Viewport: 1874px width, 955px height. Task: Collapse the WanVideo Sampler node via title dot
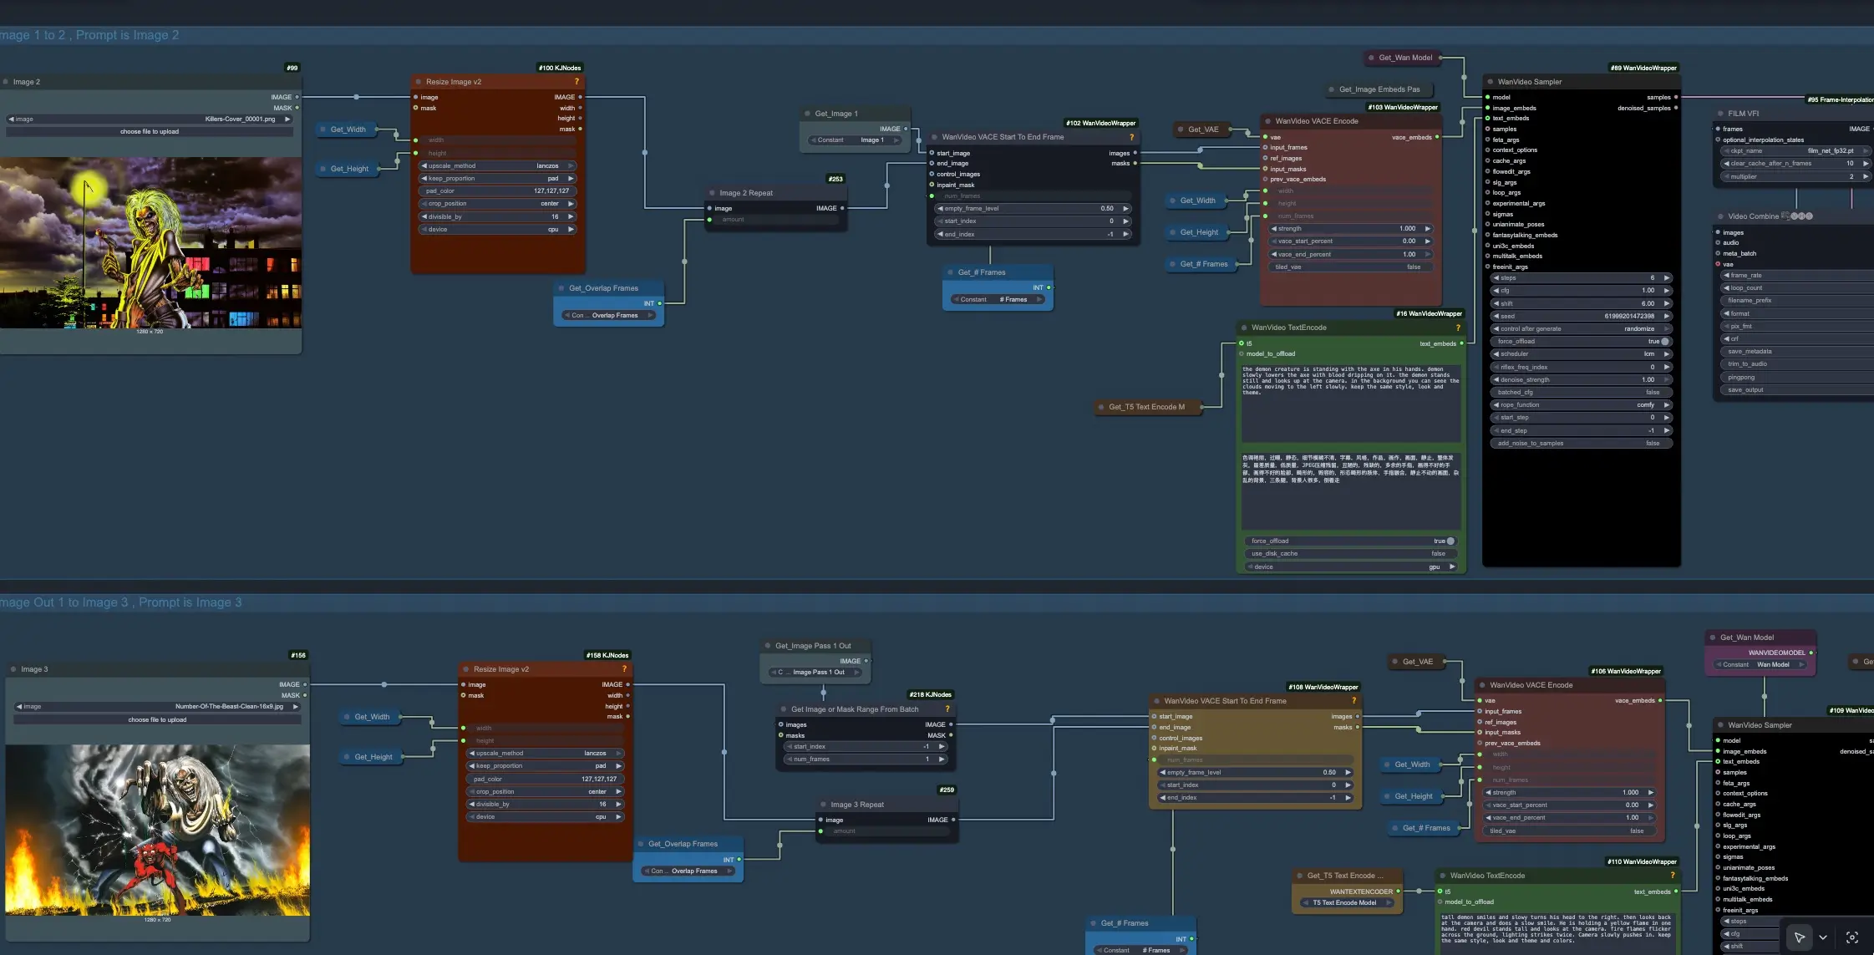coord(1491,82)
